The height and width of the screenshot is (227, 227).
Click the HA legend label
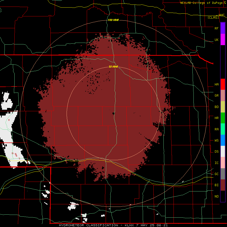point(216,84)
